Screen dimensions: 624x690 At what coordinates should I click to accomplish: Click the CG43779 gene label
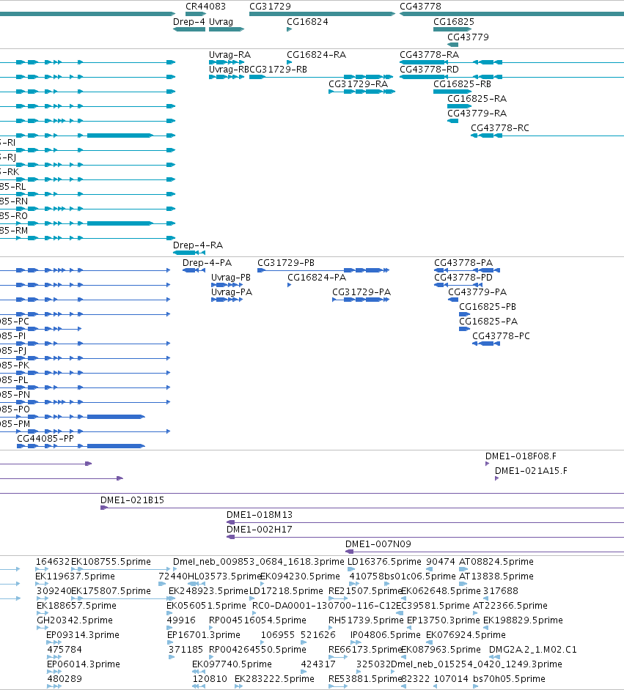[x=468, y=37]
